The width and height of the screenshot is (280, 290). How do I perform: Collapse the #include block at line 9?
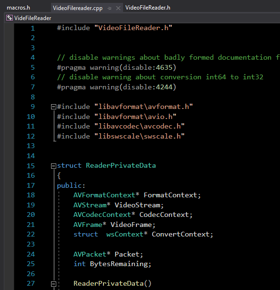coord(53,107)
